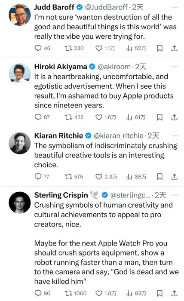Bookmark Sterling Crispin's tweet
The image size is (184, 301).
[x=159, y=293]
